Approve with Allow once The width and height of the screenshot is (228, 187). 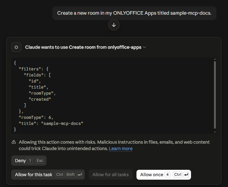pyautogui.click(x=164, y=175)
